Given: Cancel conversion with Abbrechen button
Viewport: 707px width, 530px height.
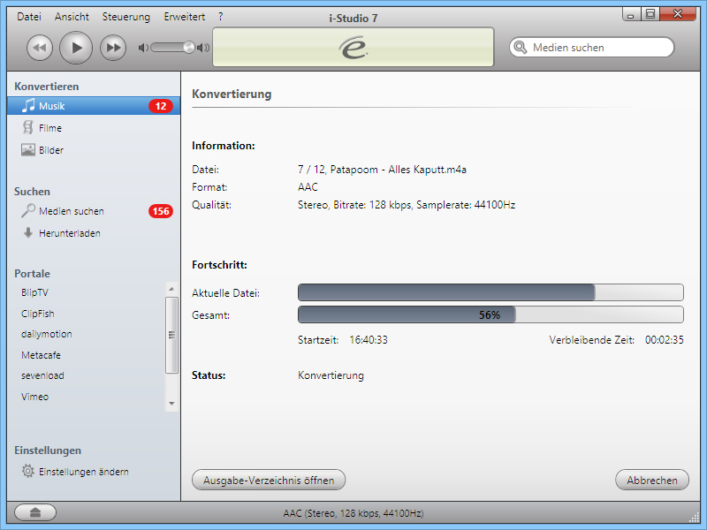Looking at the screenshot, I should pyautogui.click(x=652, y=481).
